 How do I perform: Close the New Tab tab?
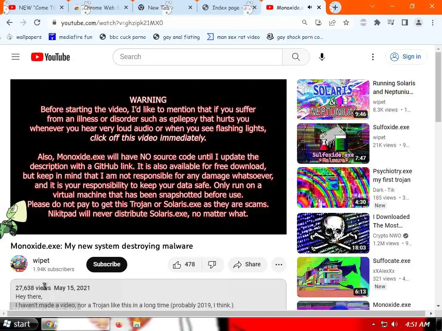pyautogui.click(x=190, y=8)
